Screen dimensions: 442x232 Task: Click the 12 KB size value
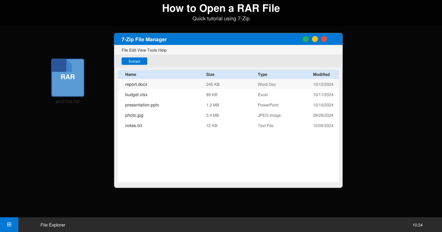coord(212,126)
